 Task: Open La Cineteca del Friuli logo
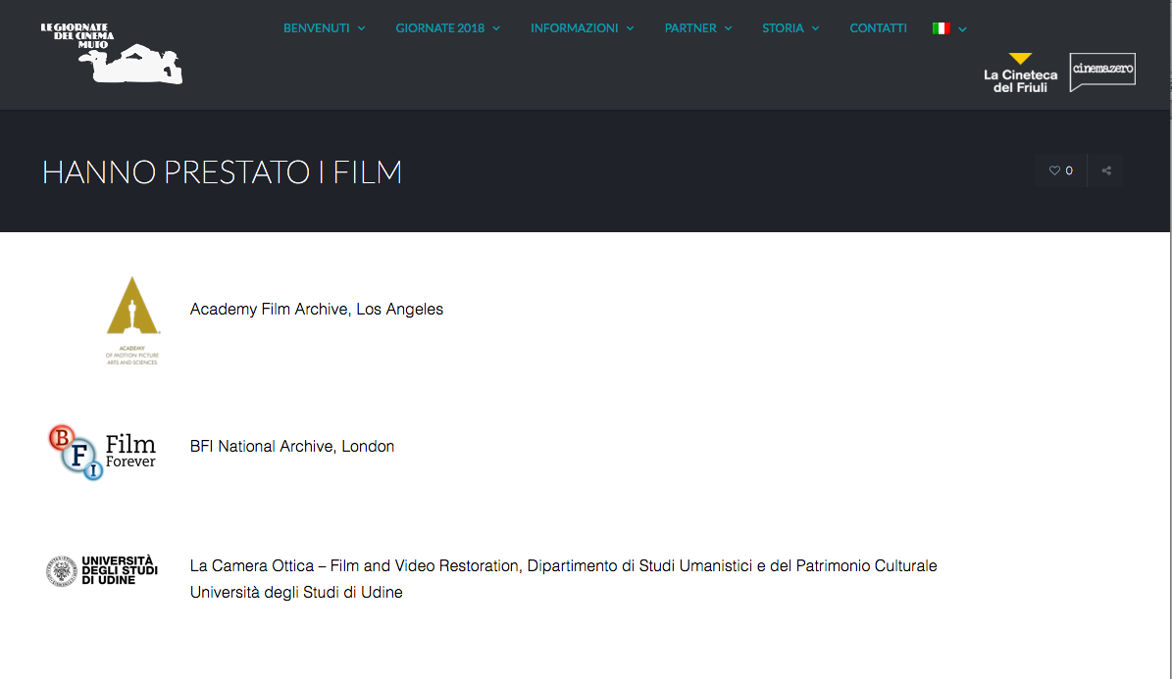pyautogui.click(x=1020, y=73)
